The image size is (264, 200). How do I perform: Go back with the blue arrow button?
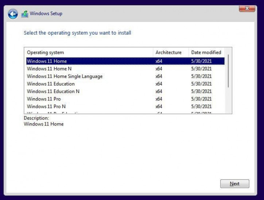coord(13,14)
